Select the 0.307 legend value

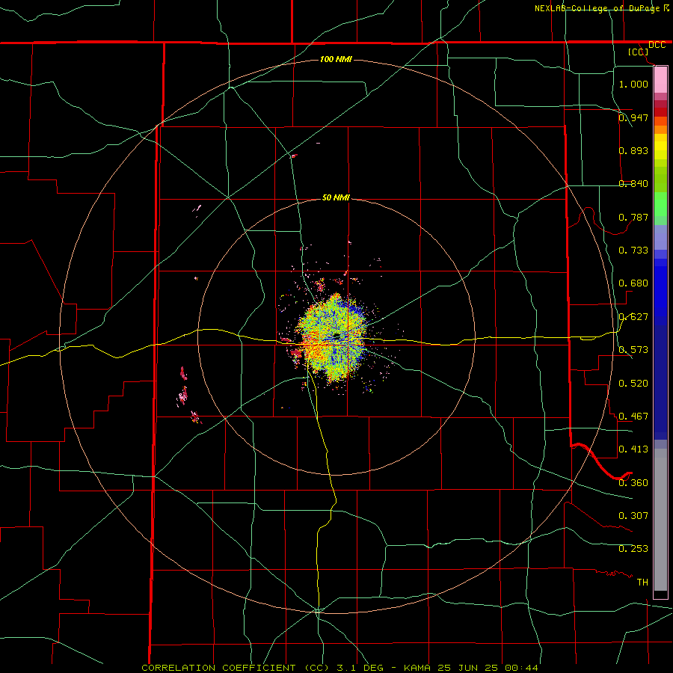click(x=633, y=515)
